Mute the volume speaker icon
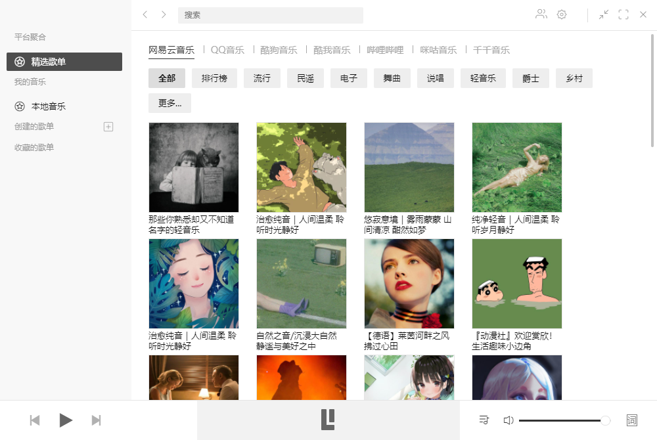The width and height of the screenshot is (657, 440). point(509,420)
